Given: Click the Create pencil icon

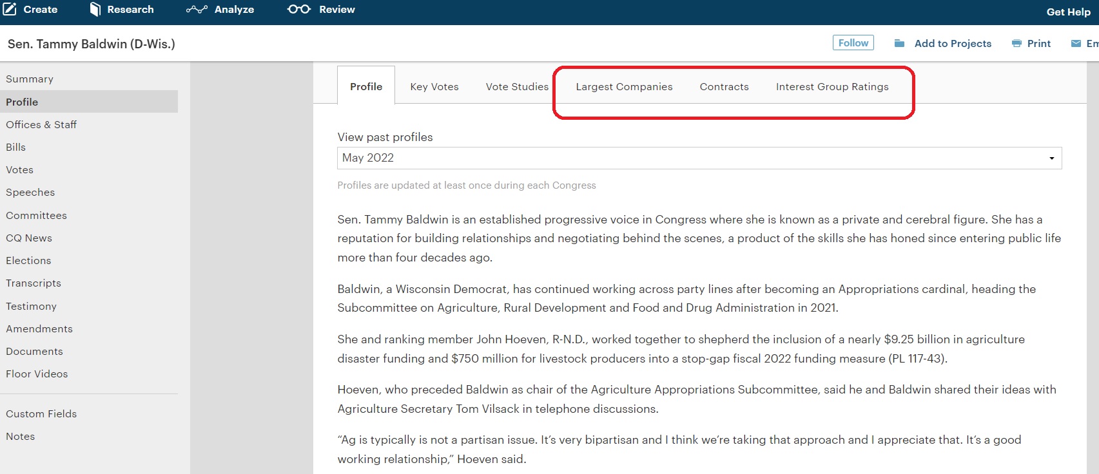Looking at the screenshot, I should point(10,9).
